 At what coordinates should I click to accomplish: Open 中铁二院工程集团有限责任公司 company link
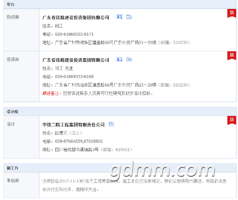[73, 124]
